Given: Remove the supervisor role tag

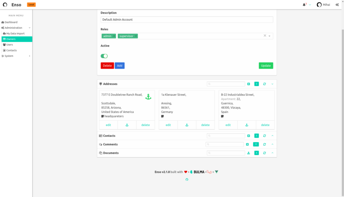Looking at the screenshot, I should coord(136,36).
